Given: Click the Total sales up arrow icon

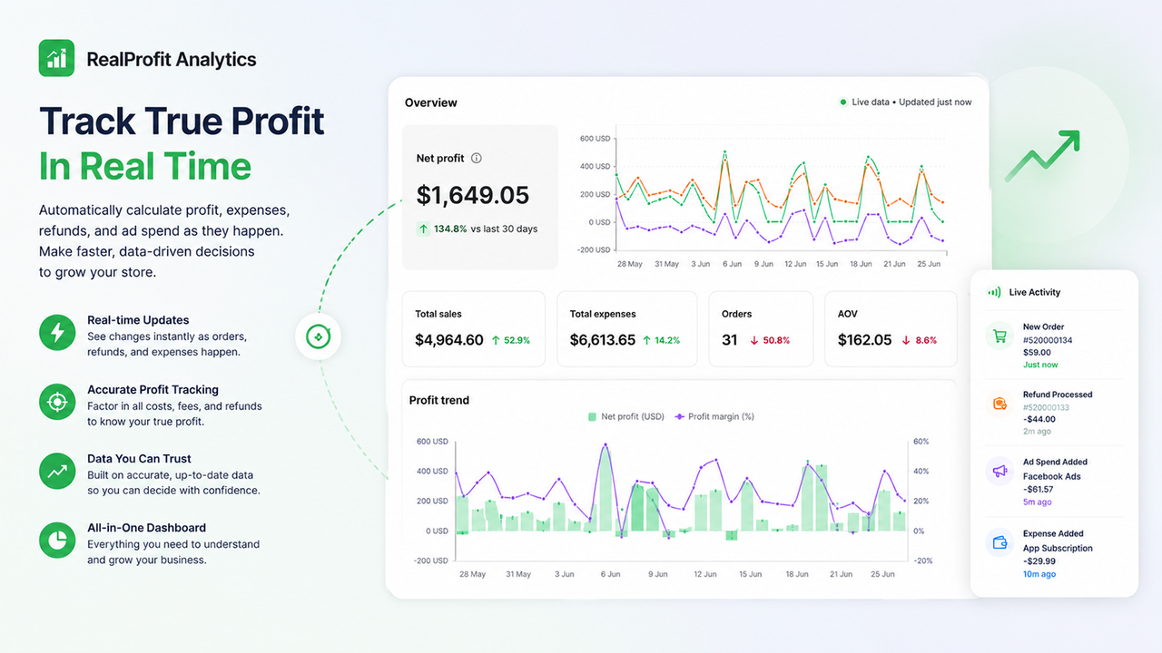Looking at the screenshot, I should [496, 340].
